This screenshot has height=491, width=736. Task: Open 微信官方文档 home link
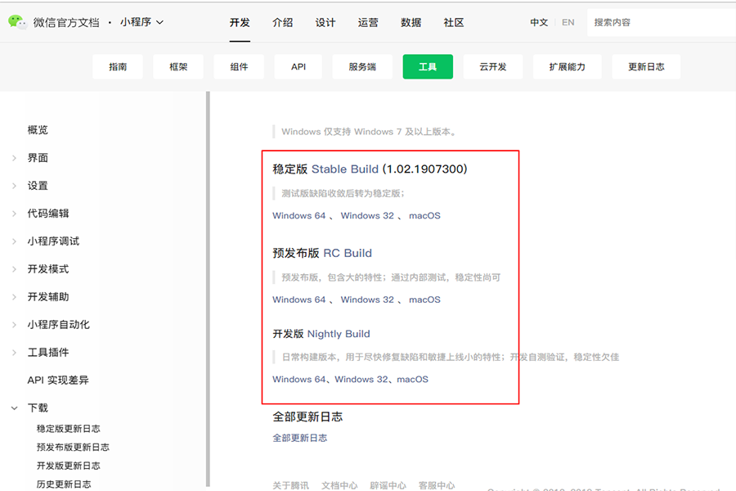66,22
